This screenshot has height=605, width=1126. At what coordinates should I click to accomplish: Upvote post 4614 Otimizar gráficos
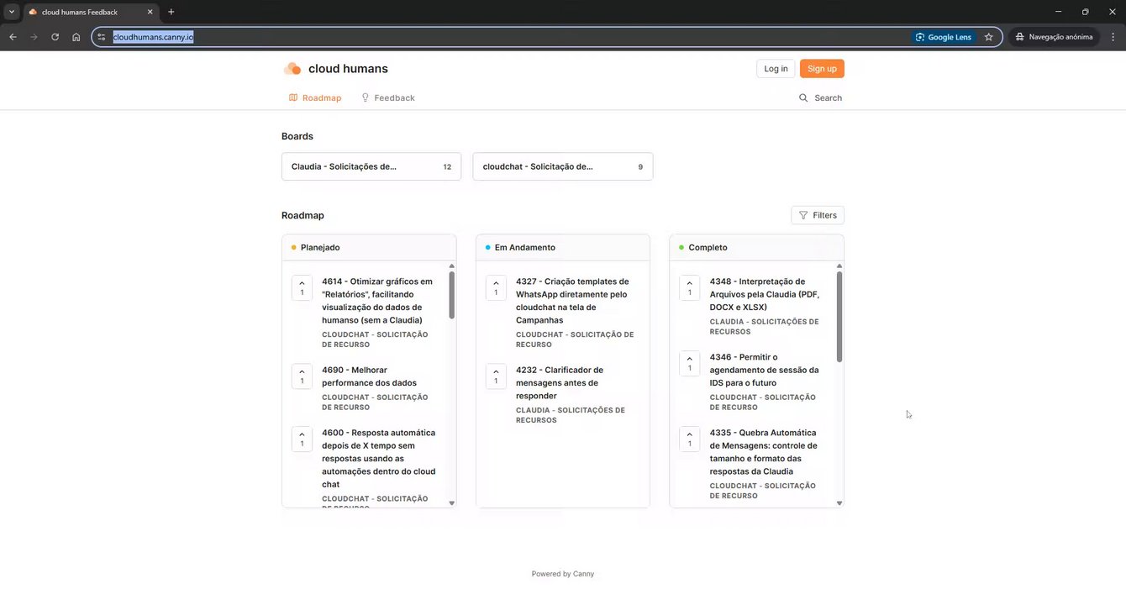[x=302, y=287]
